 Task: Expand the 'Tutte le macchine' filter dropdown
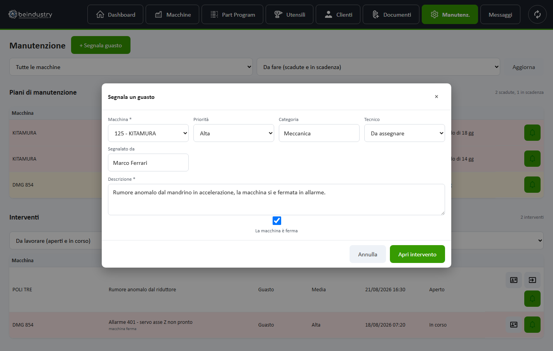click(131, 67)
